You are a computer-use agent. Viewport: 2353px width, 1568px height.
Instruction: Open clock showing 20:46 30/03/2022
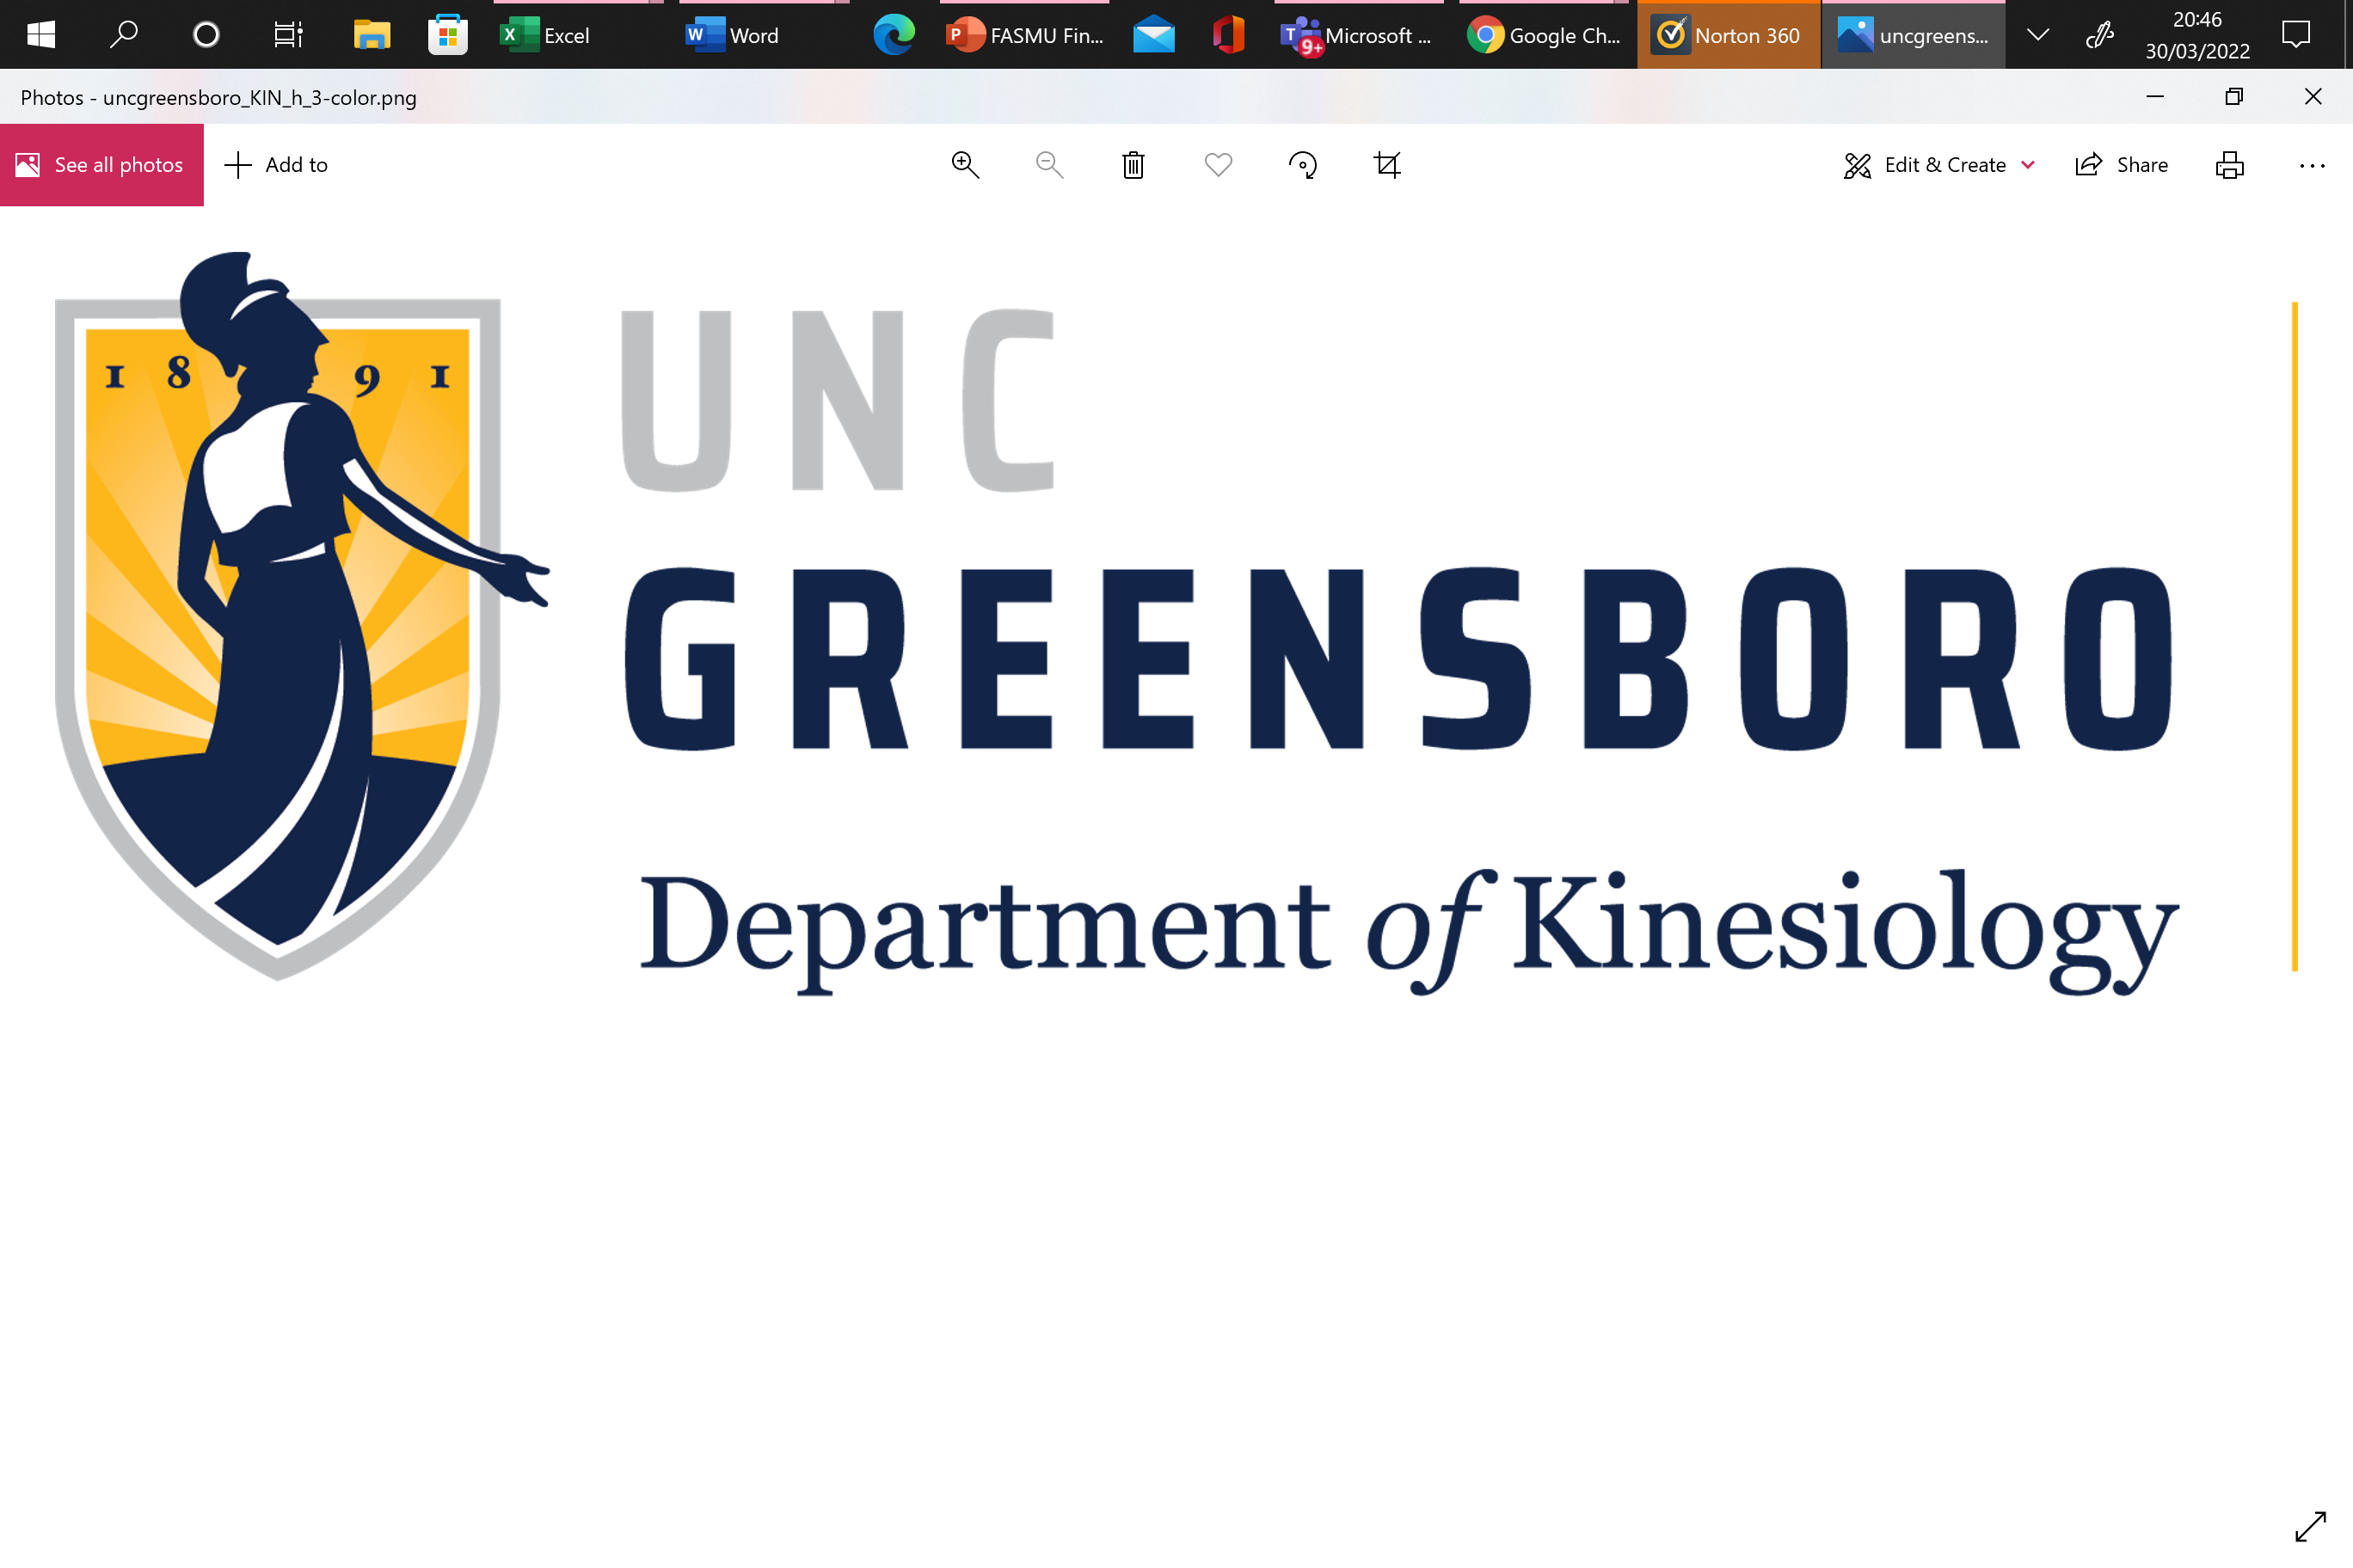[x=2197, y=35]
